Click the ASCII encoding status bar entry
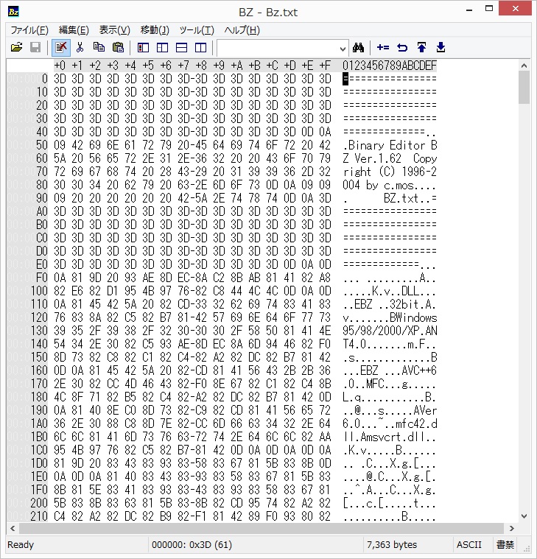 [469, 544]
